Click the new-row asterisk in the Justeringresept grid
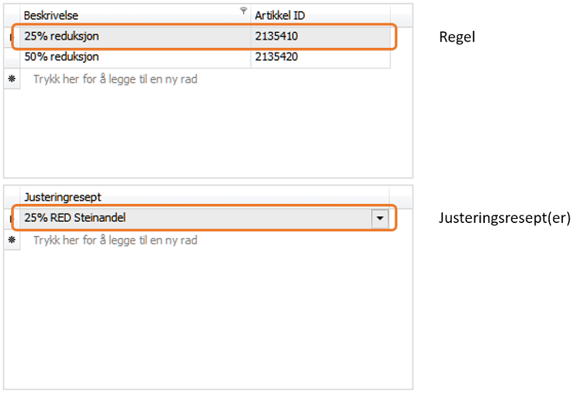This screenshot has width=582, height=394. [11, 240]
